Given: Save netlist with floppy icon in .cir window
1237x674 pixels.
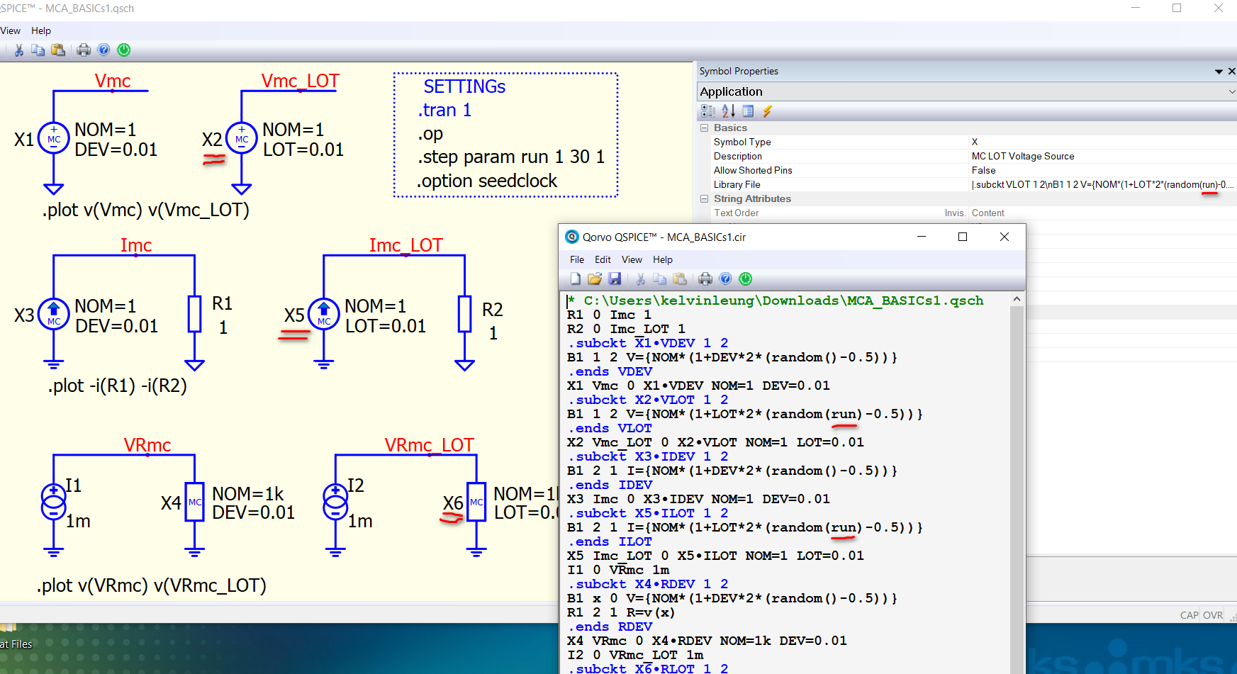Looking at the screenshot, I should click(x=615, y=279).
